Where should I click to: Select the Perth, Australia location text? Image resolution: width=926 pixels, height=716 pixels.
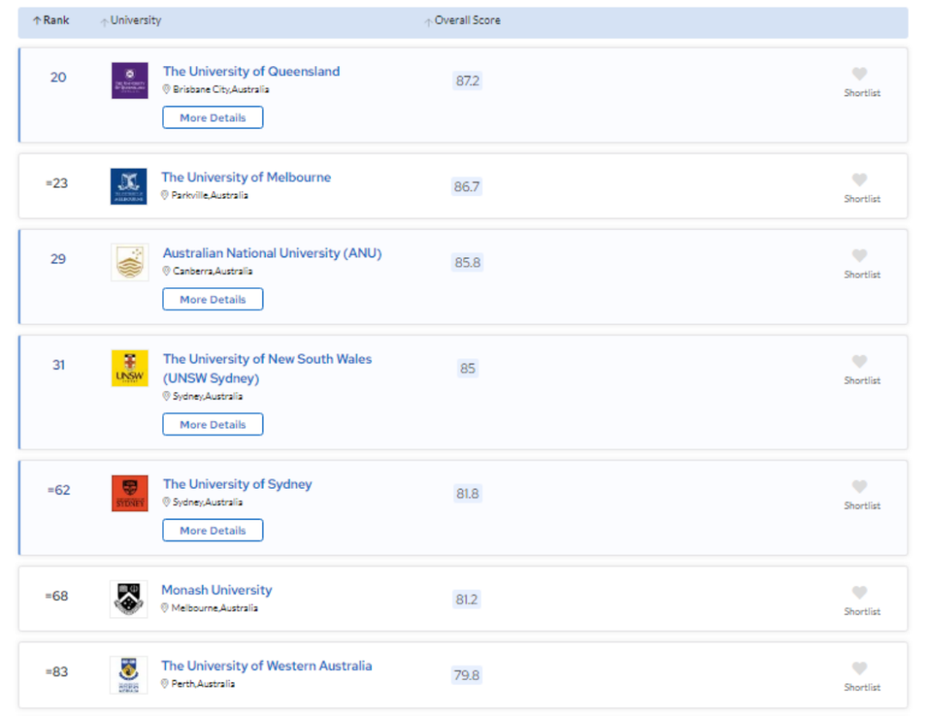202,683
